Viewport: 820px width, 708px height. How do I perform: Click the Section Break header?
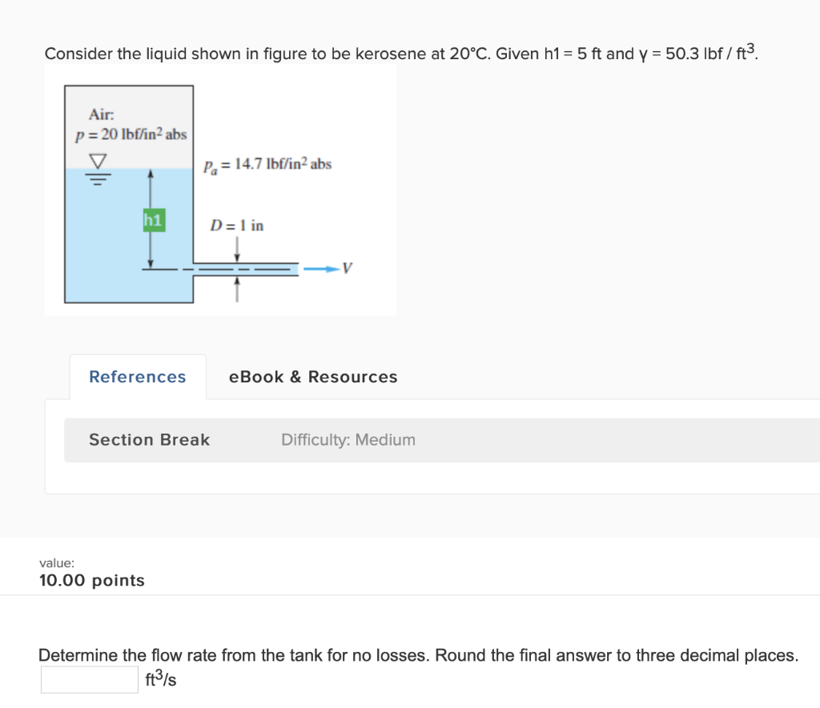click(148, 439)
